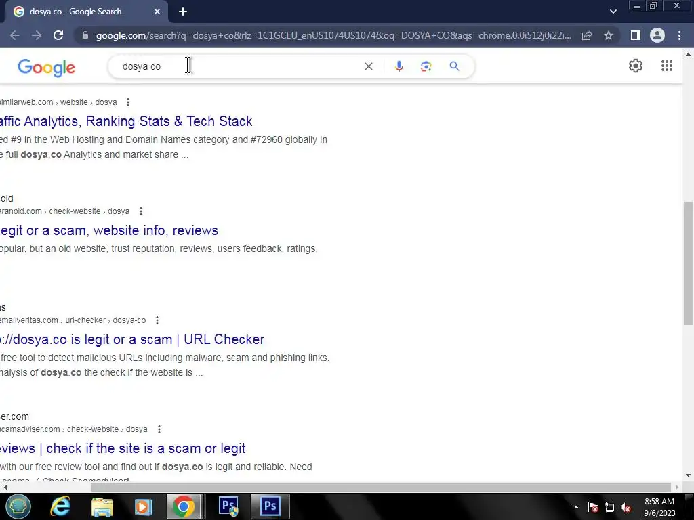Click the blue magnifier search button
This screenshot has width=694, height=520.
454,66
